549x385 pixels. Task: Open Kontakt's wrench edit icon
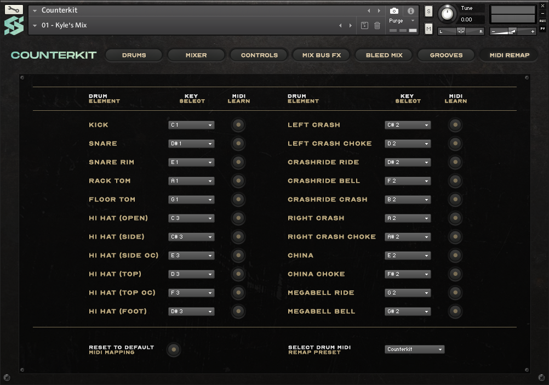(13, 9)
